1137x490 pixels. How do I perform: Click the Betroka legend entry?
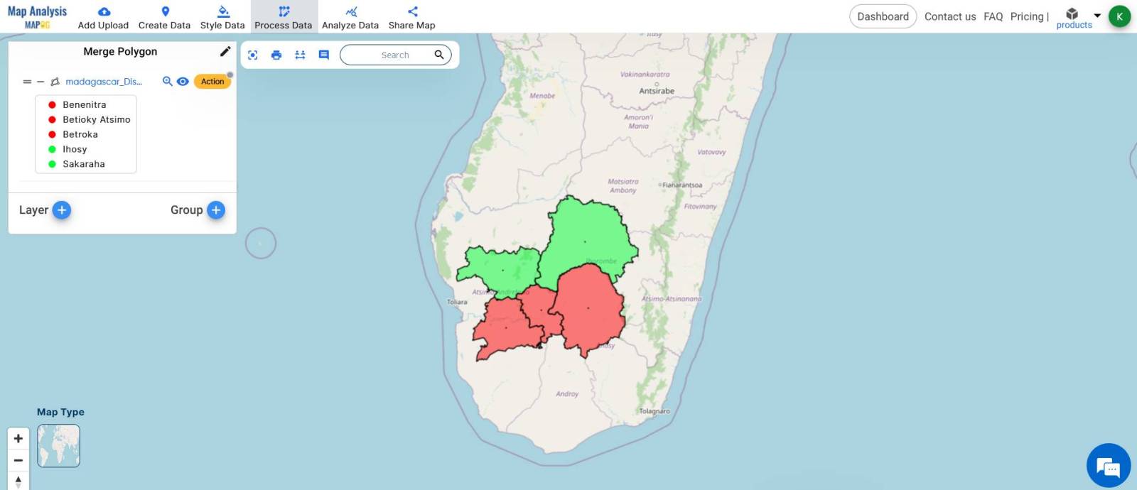pos(80,134)
